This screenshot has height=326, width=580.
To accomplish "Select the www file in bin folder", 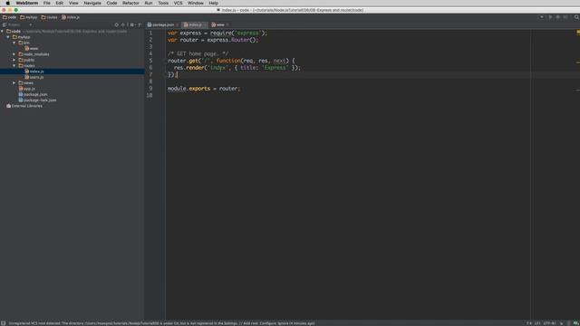I will click(x=32, y=48).
